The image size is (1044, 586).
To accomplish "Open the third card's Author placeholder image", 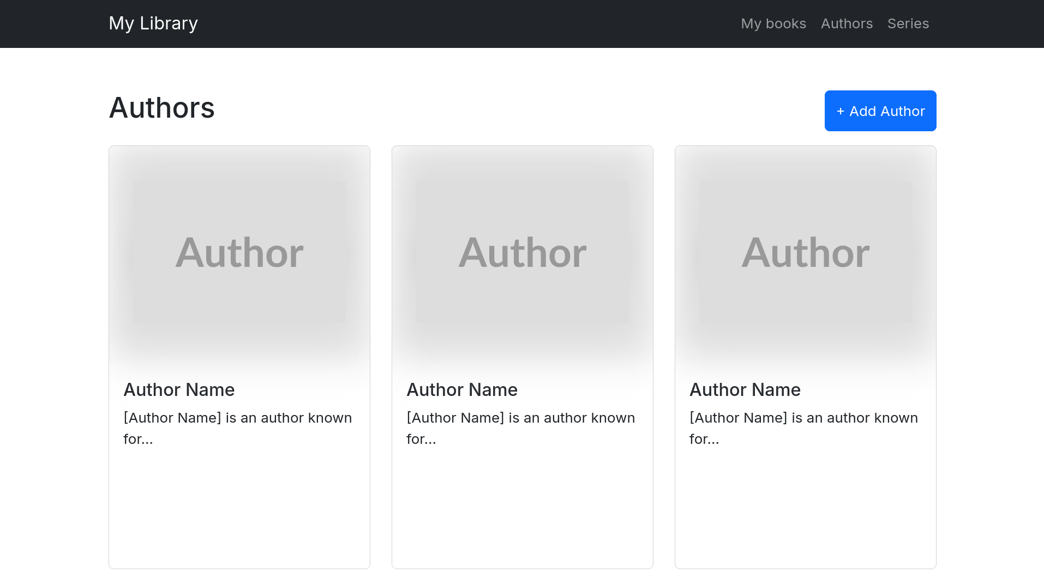I will (806, 252).
